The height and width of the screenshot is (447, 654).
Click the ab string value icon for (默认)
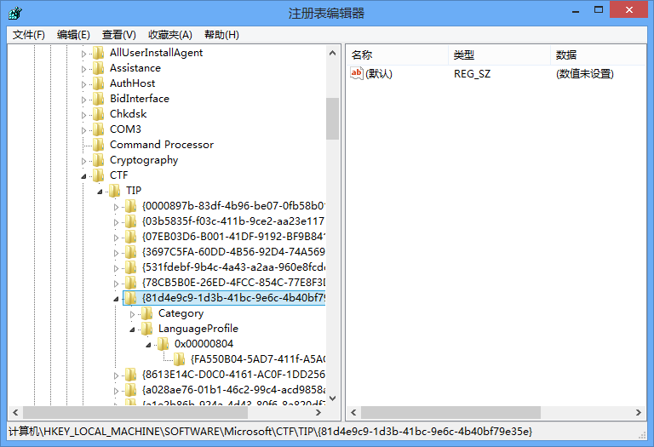(357, 74)
